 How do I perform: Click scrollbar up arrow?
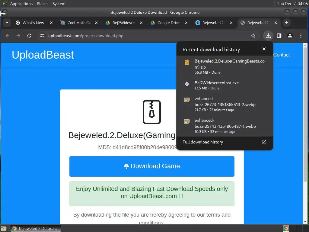point(305,45)
